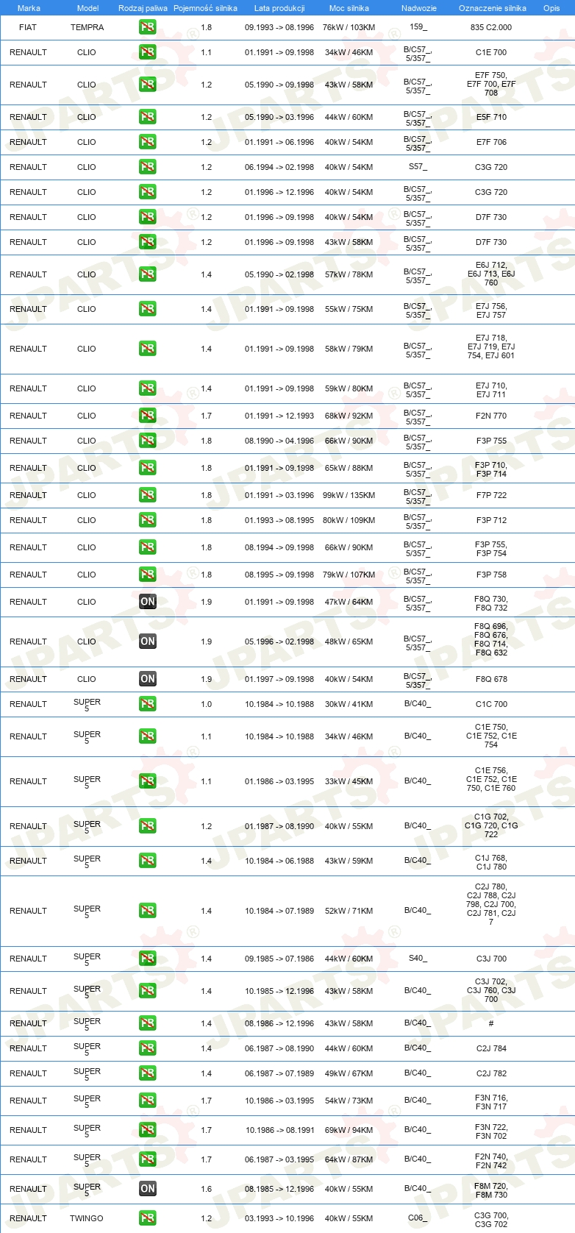This screenshot has height=1233, width=575.
Task: Click PB icon in the Super 5 S40_ row
Action: click(x=148, y=959)
